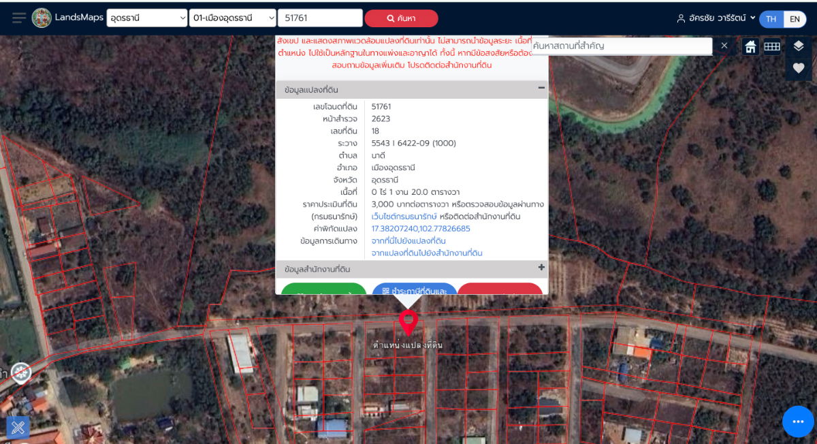
Task: Click the home icon on map
Action: pos(750,46)
